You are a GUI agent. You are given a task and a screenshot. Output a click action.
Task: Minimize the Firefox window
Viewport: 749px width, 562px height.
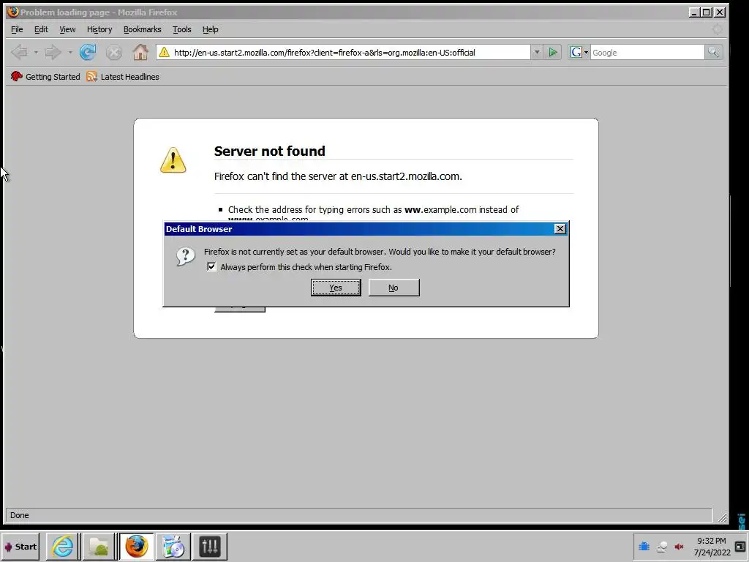pyautogui.click(x=694, y=12)
